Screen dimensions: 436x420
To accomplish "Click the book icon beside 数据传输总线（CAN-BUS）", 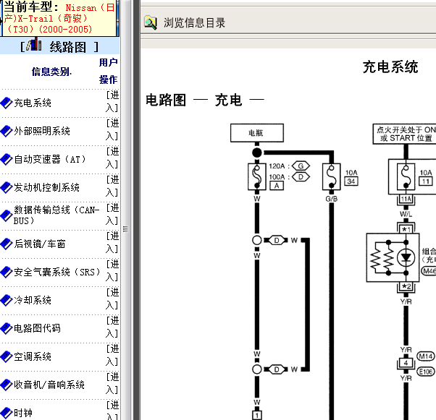I will click(7, 215).
